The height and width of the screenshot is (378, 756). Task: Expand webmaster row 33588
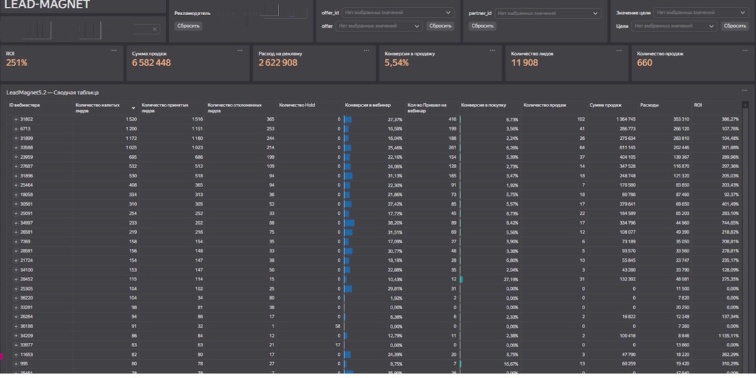(x=16, y=147)
